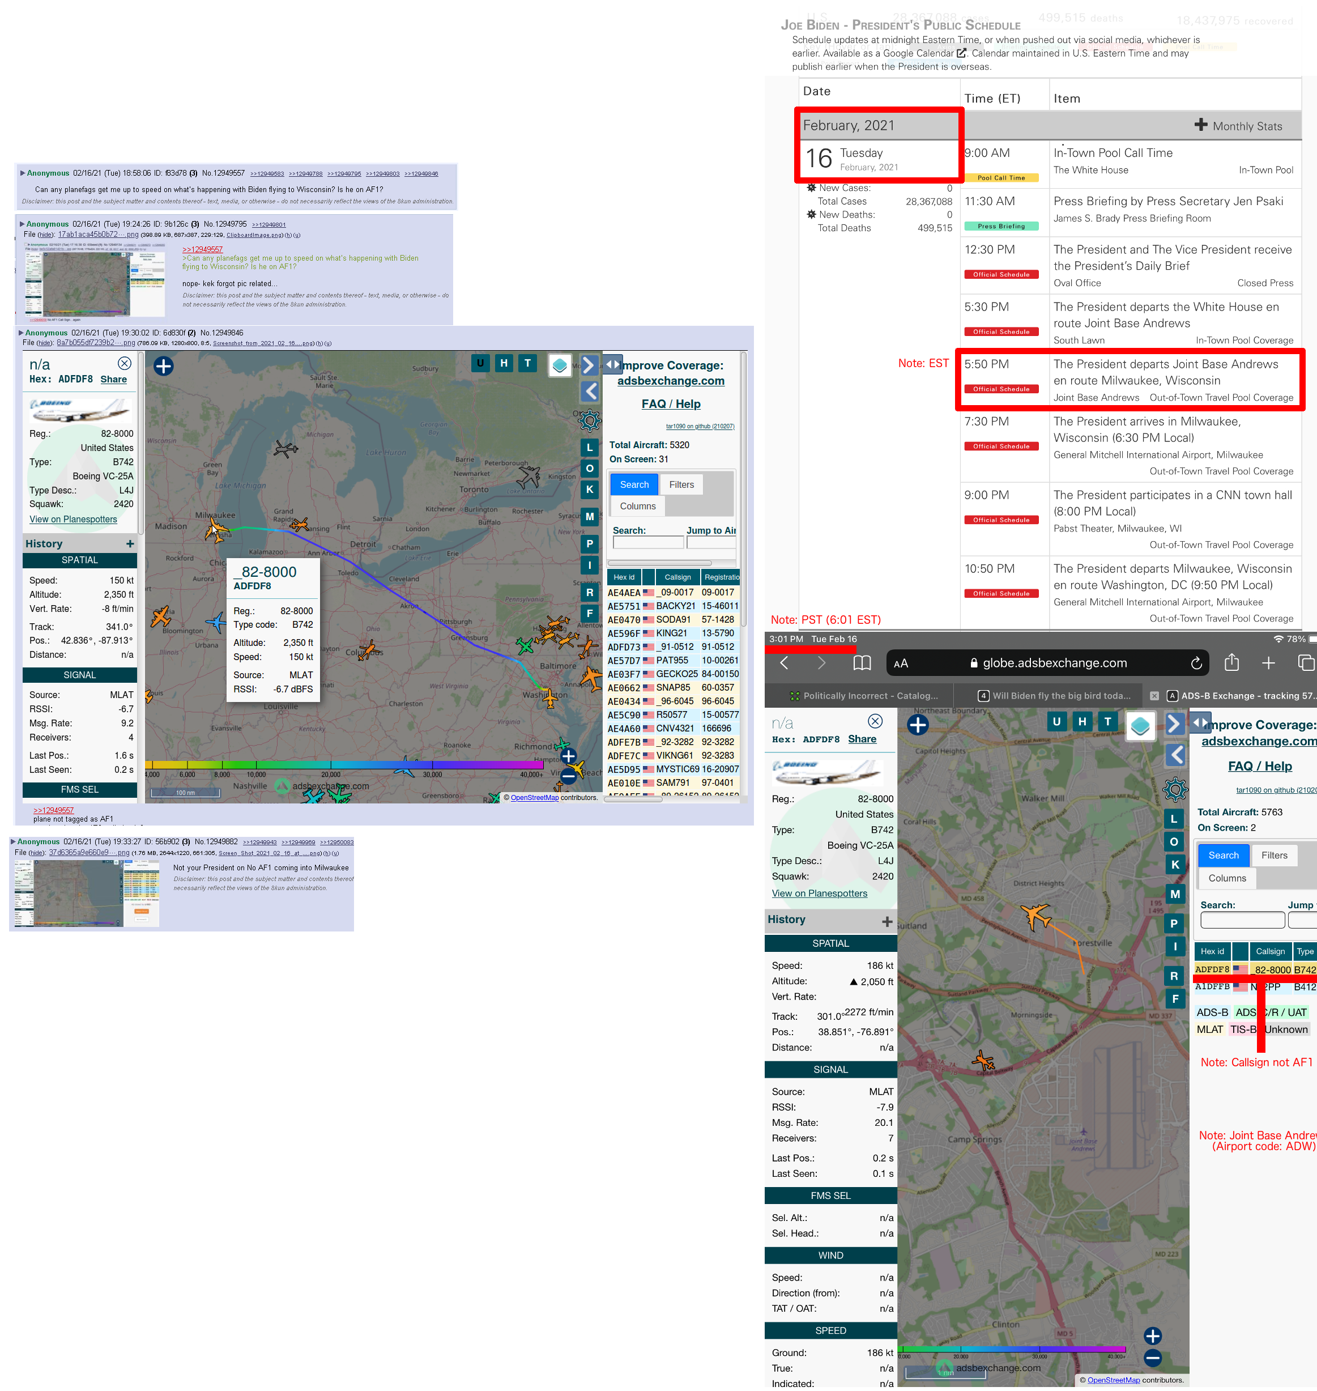The height and width of the screenshot is (1391, 1317).
Task: Select the Search tab in the desktop ADS-B panel
Action: [634, 485]
